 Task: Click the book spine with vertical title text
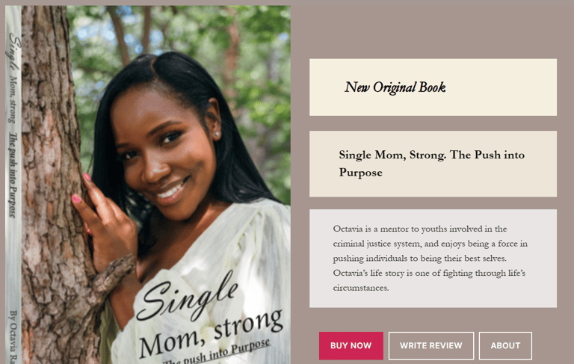(x=13, y=185)
